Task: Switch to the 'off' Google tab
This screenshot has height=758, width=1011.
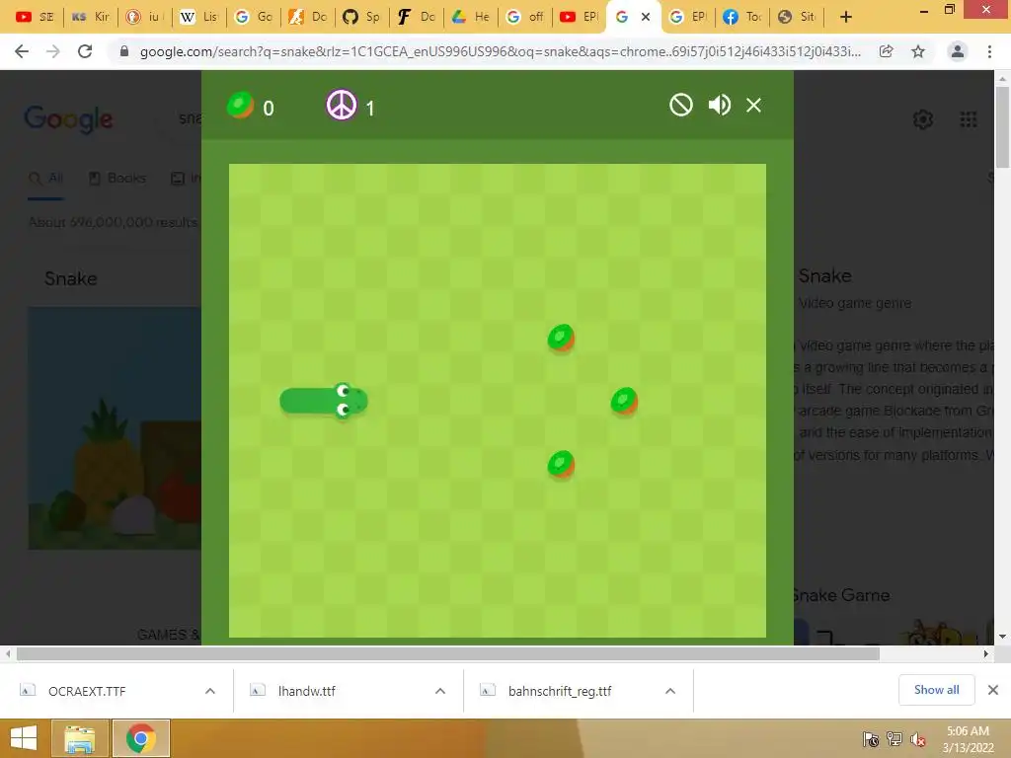Action: coord(525,17)
